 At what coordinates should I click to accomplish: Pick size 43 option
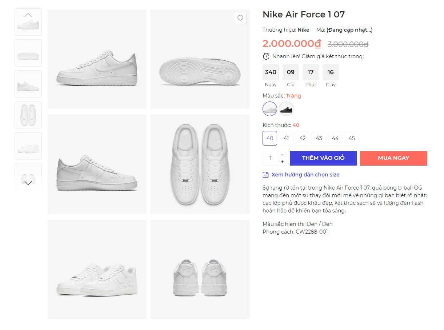(319, 138)
